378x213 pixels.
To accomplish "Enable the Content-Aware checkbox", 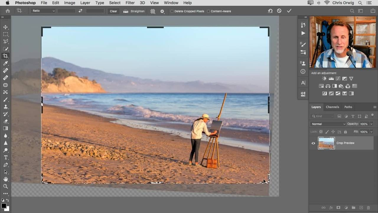I will pyautogui.click(x=208, y=11).
